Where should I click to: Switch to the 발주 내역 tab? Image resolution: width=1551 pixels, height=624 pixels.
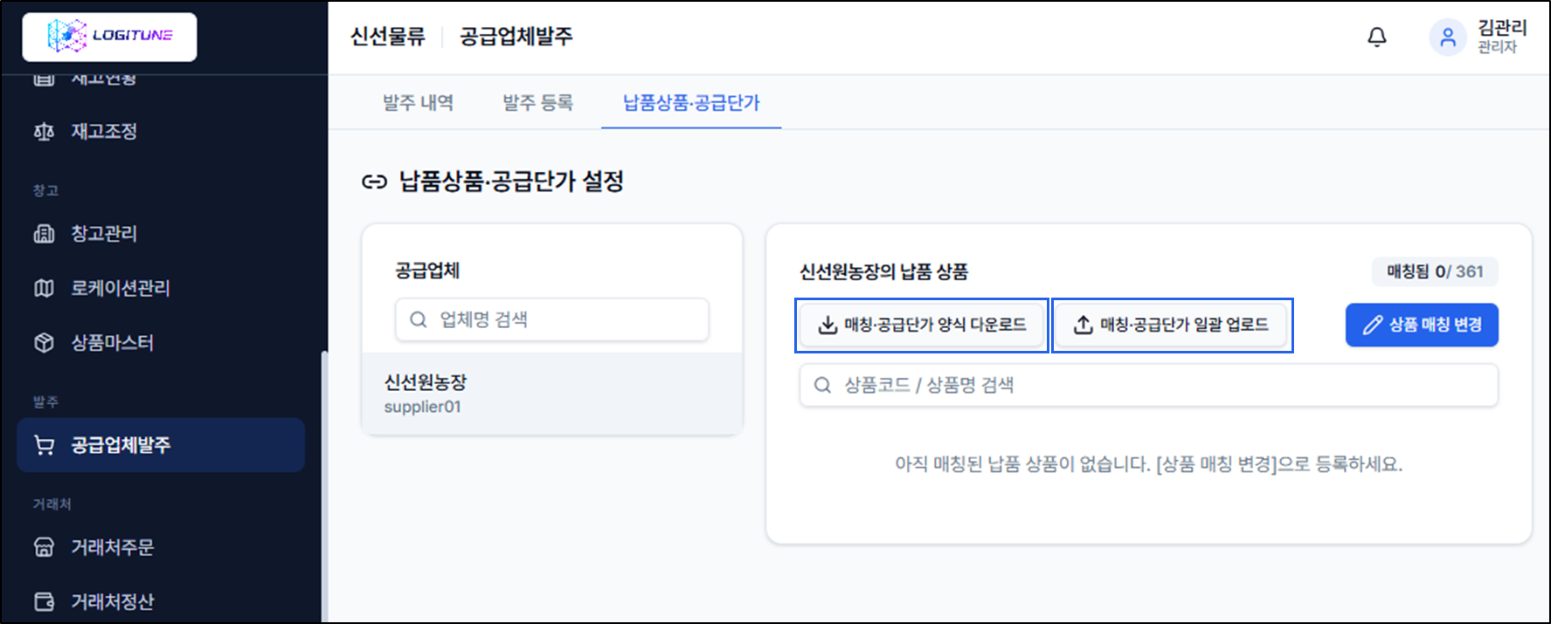point(418,103)
